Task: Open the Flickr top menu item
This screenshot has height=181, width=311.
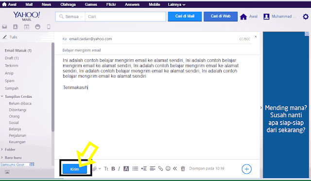Action: click(111, 4)
